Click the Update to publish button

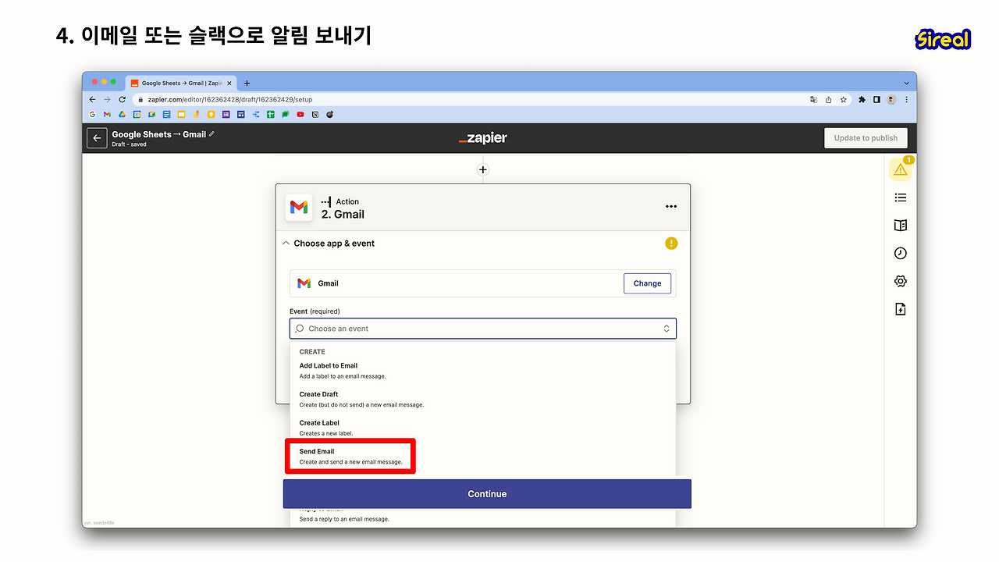tap(866, 138)
